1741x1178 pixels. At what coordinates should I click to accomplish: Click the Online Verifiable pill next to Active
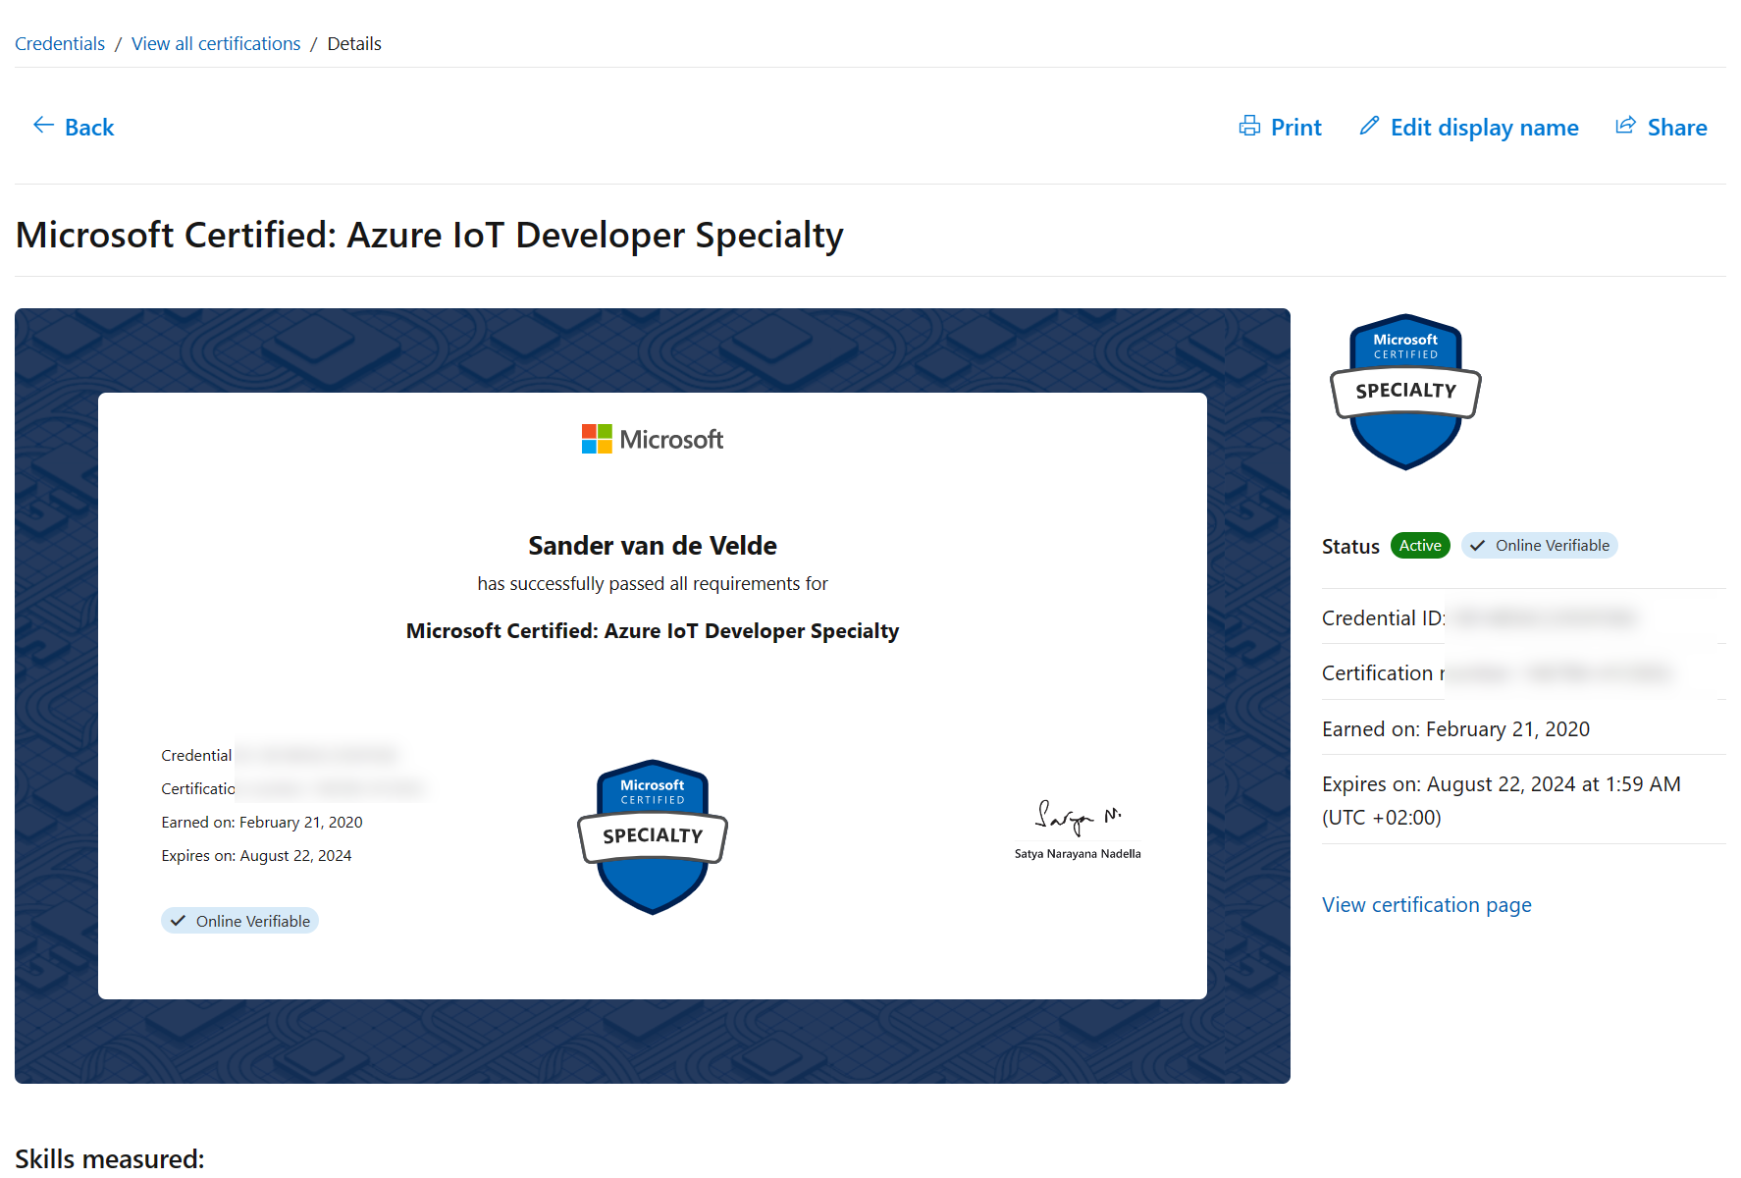click(x=1538, y=545)
